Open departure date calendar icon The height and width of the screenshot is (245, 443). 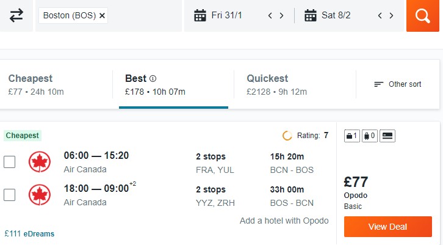200,15
